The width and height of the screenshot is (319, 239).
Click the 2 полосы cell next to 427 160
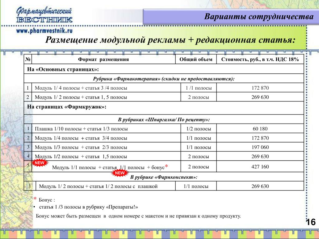tap(198, 167)
